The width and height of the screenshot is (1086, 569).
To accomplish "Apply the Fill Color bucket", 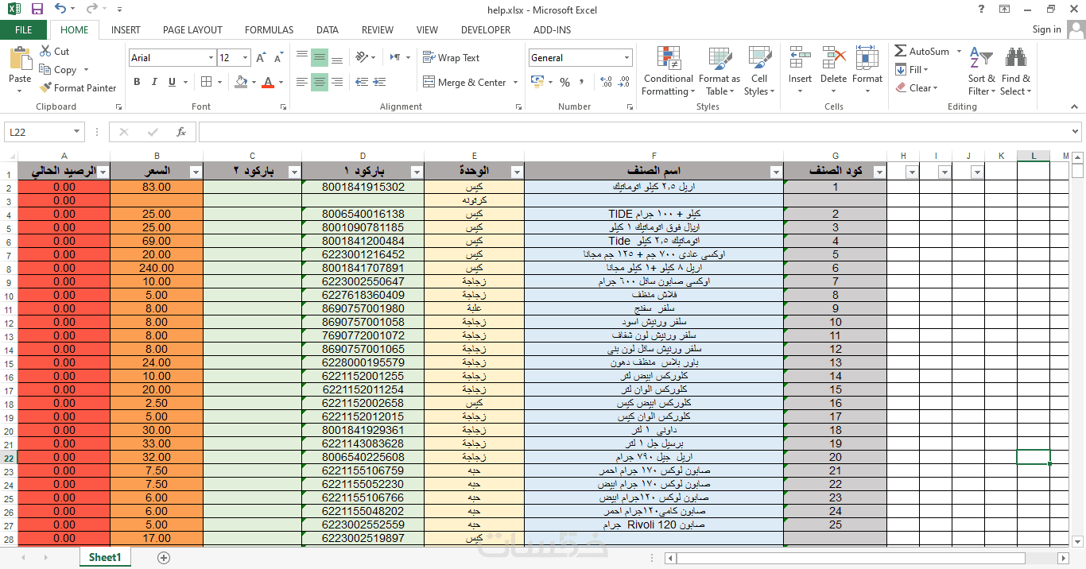I will point(242,82).
